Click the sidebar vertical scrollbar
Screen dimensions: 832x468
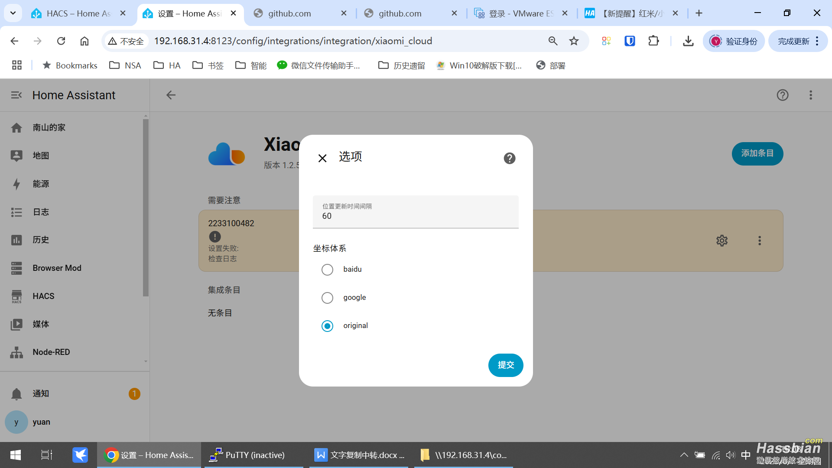146,208
